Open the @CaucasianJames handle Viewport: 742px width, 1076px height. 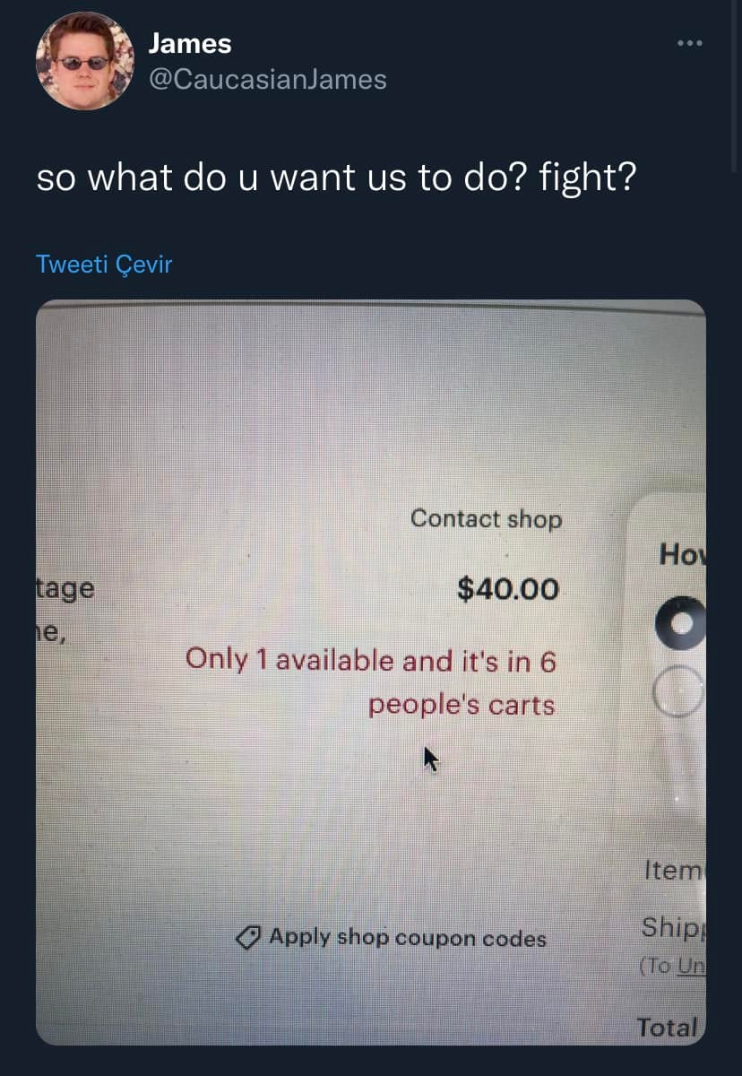(267, 80)
